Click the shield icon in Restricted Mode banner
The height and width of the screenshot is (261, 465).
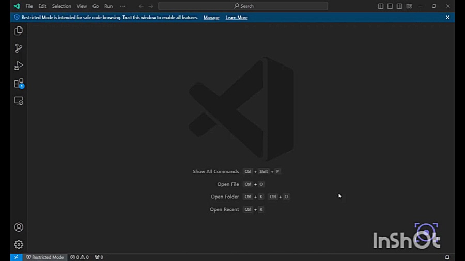click(x=17, y=17)
